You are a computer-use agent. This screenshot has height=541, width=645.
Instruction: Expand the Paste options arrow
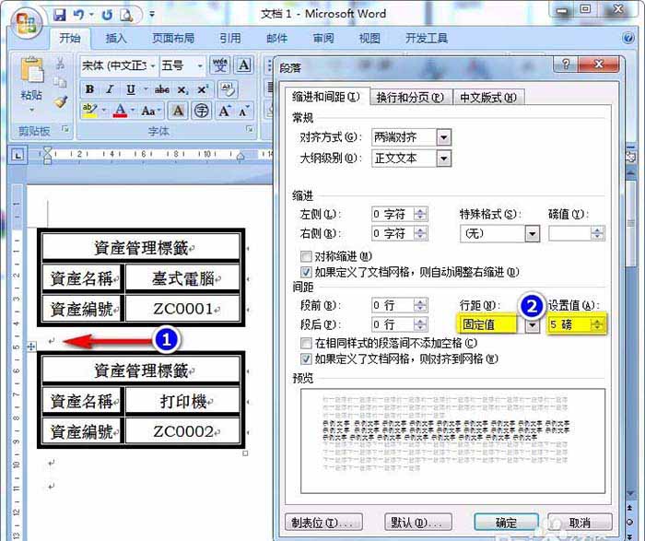pyautogui.click(x=31, y=110)
